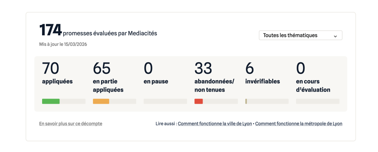The image size is (378, 152).
Task: Select the 33 'abandonnées/non tenues' count
Action: [203, 68]
